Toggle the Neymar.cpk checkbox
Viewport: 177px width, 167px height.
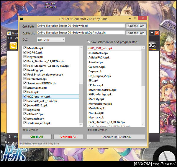coord(25,57)
